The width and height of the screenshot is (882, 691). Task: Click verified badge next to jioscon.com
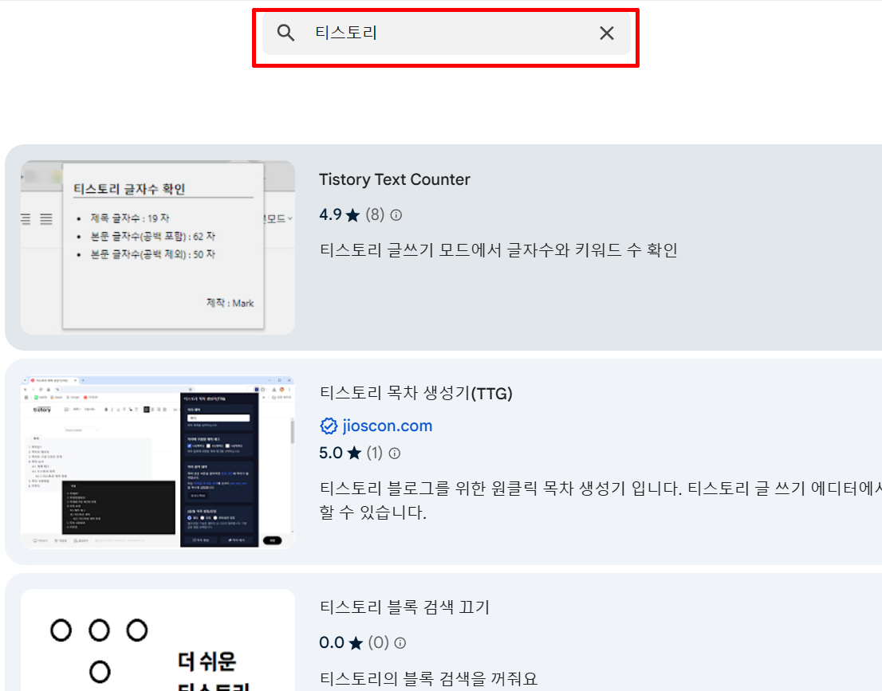click(x=329, y=426)
